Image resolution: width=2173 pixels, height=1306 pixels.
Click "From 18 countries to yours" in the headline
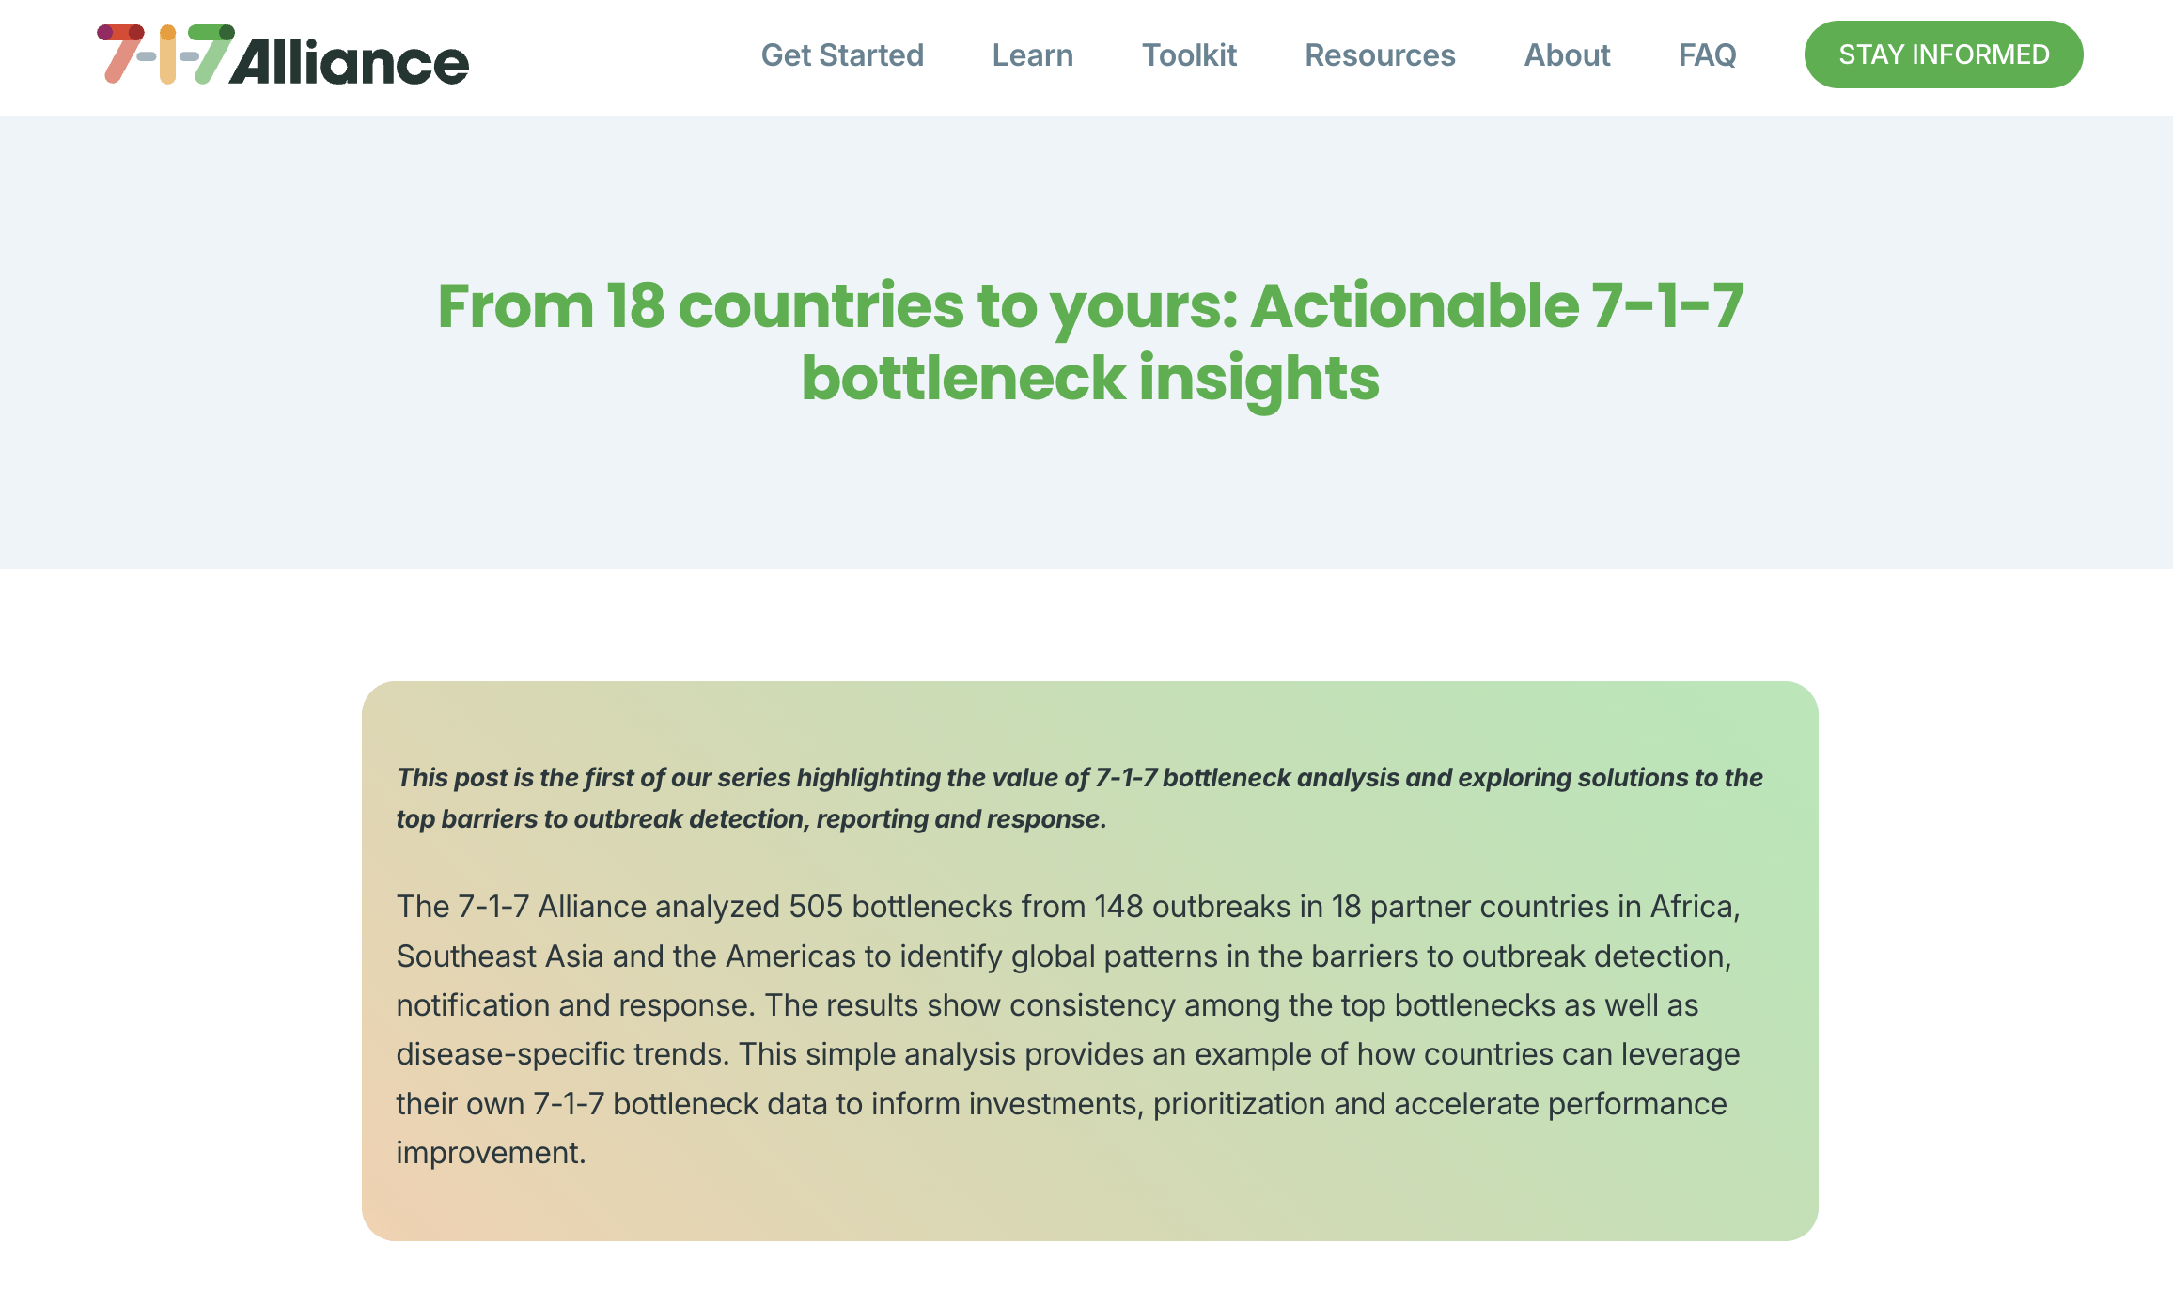(x=836, y=306)
